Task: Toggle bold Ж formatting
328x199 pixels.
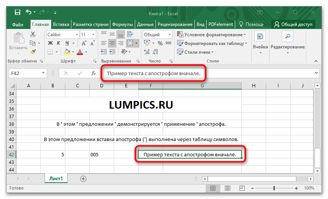Action: 50,43
